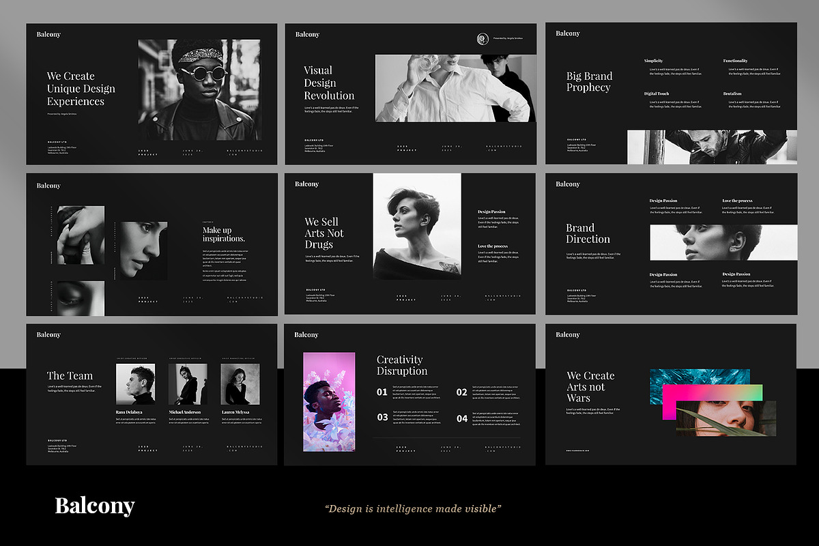
Task: Select the number 01 on Creativity Disruption slide
Action: tap(382, 392)
